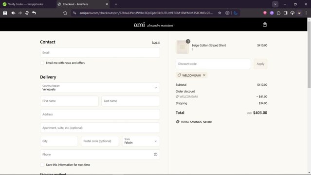
Task: Click the layers extension icon in address bar
Action: (227, 13)
